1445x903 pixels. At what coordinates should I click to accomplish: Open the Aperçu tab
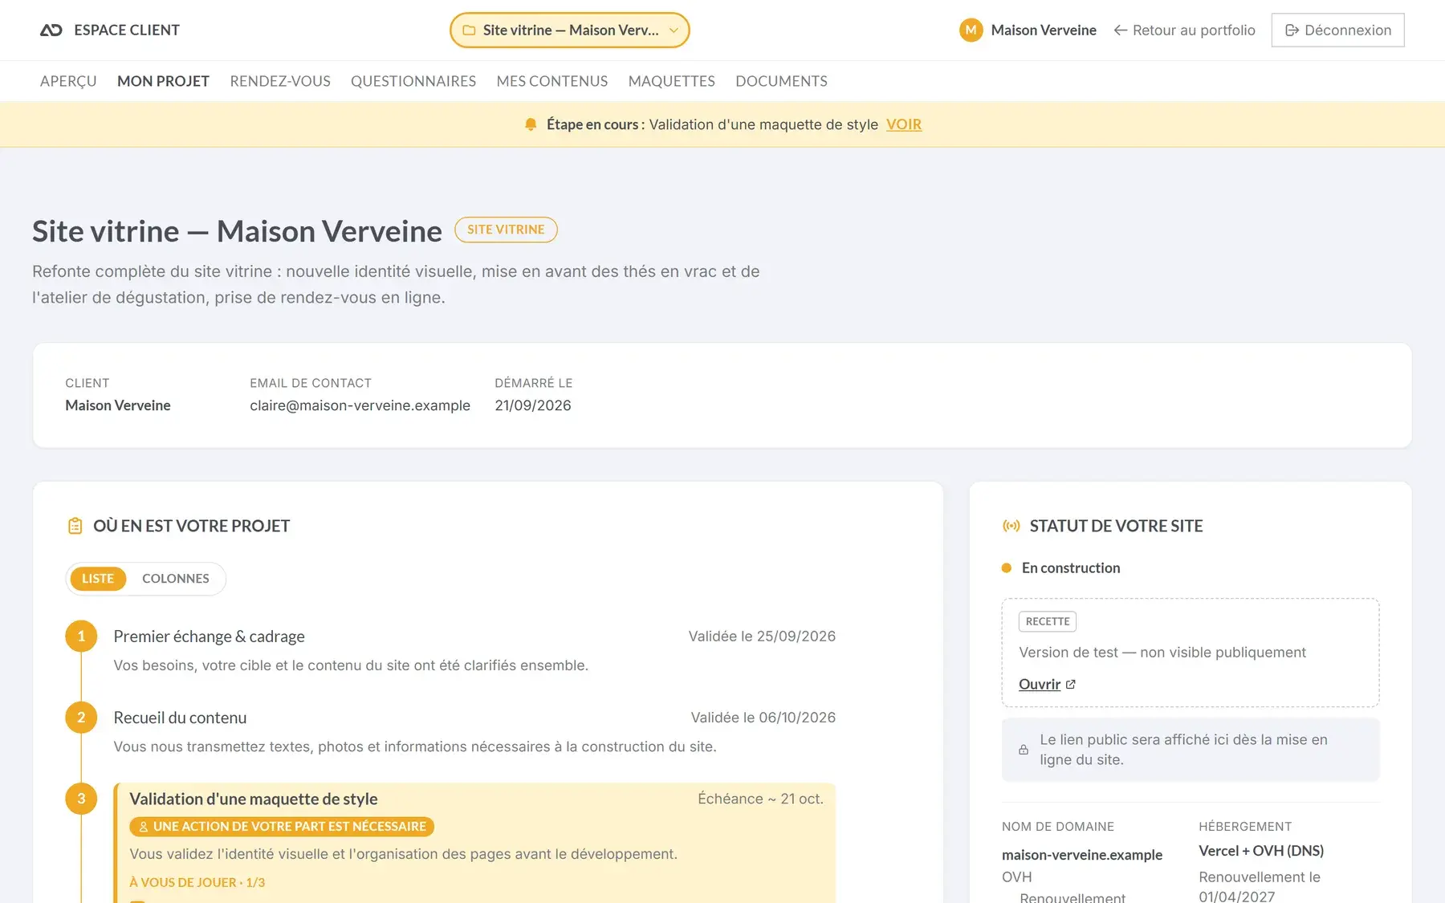click(68, 81)
